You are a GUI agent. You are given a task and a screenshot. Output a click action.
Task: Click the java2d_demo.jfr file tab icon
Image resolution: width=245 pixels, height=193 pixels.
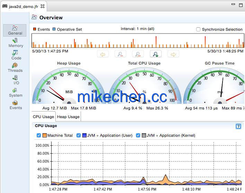tap(5, 6)
